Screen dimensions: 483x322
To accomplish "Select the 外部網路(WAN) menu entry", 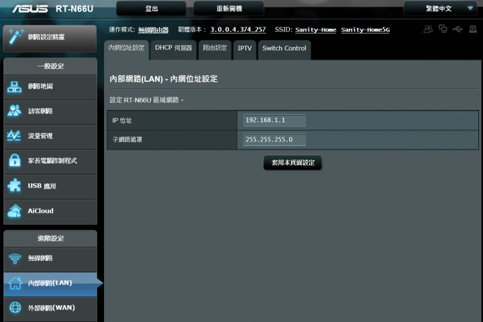I will tap(50, 308).
